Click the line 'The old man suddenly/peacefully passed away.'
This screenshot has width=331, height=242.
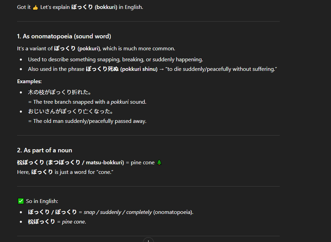90,121
